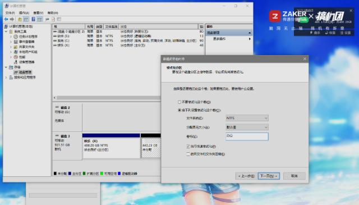
Task: Click the Services and Applications icon
Action: coord(11,78)
